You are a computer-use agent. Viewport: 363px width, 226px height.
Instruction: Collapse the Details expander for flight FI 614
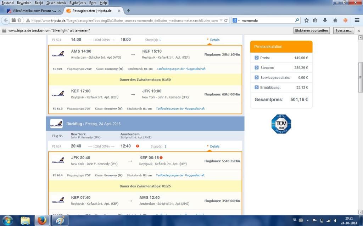tap(213, 146)
